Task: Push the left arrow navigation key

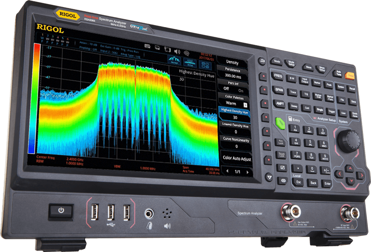Action: (339, 174)
